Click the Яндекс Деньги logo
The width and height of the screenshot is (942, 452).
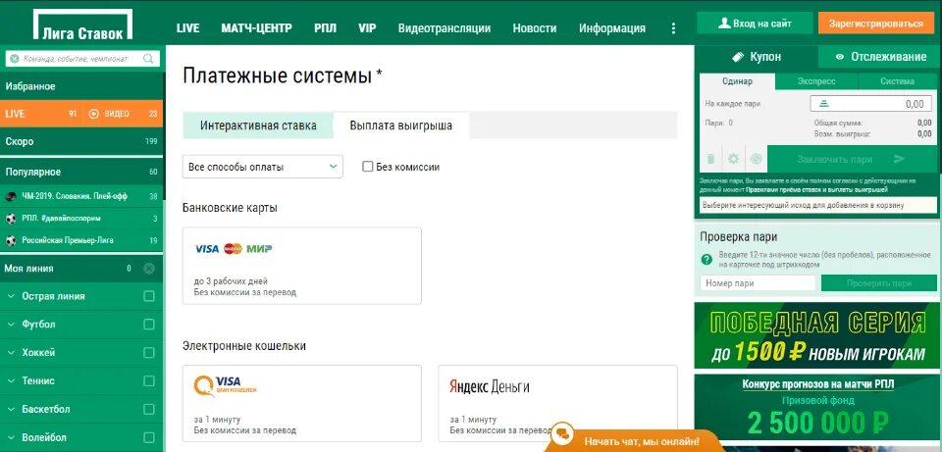click(x=490, y=386)
